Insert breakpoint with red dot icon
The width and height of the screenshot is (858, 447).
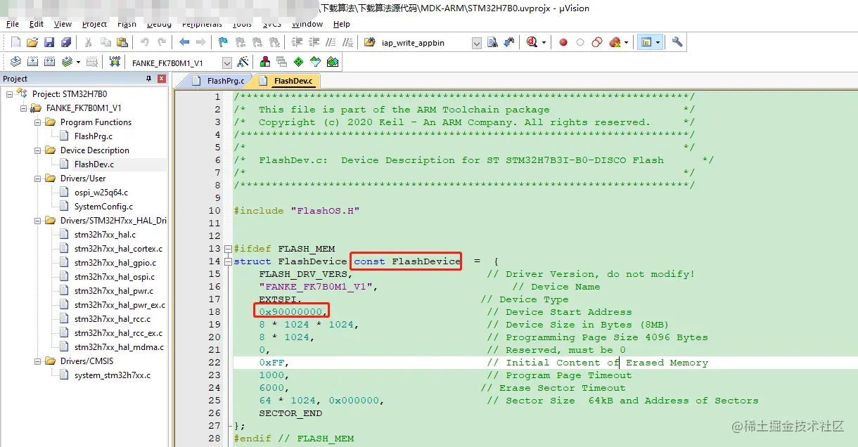click(563, 42)
